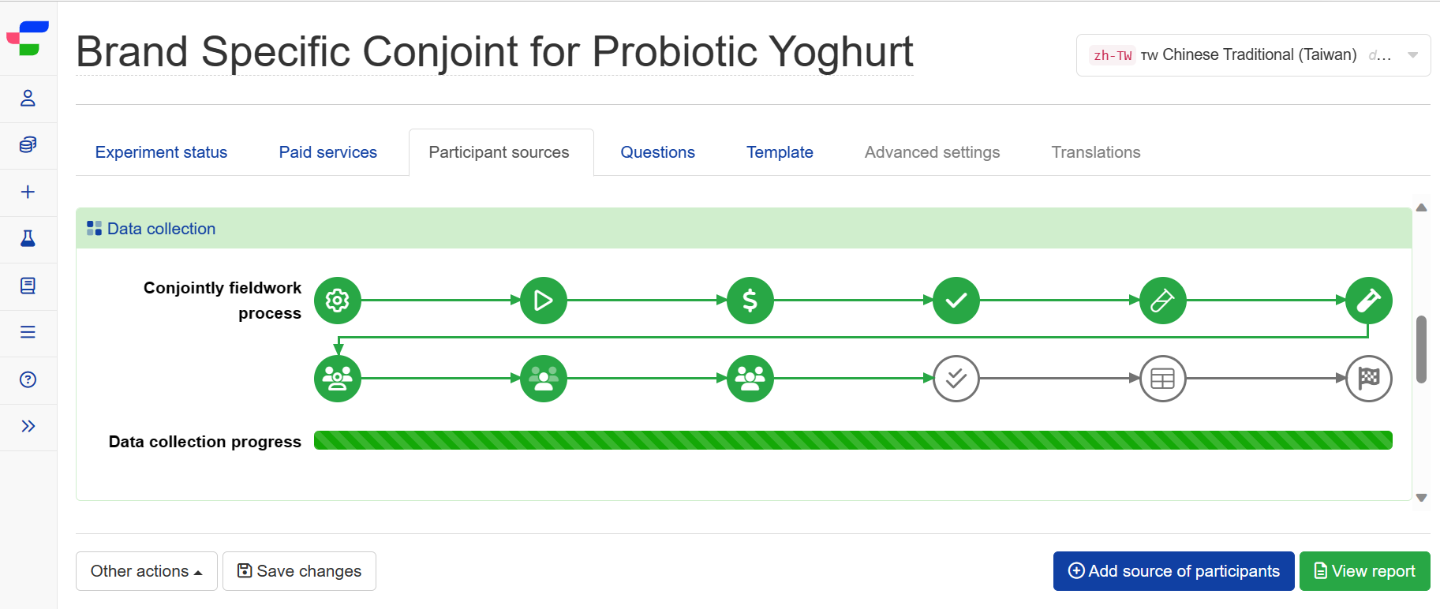Open experiments flask sidebar icon
The height and width of the screenshot is (609, 1440).
tap(28, 238)
